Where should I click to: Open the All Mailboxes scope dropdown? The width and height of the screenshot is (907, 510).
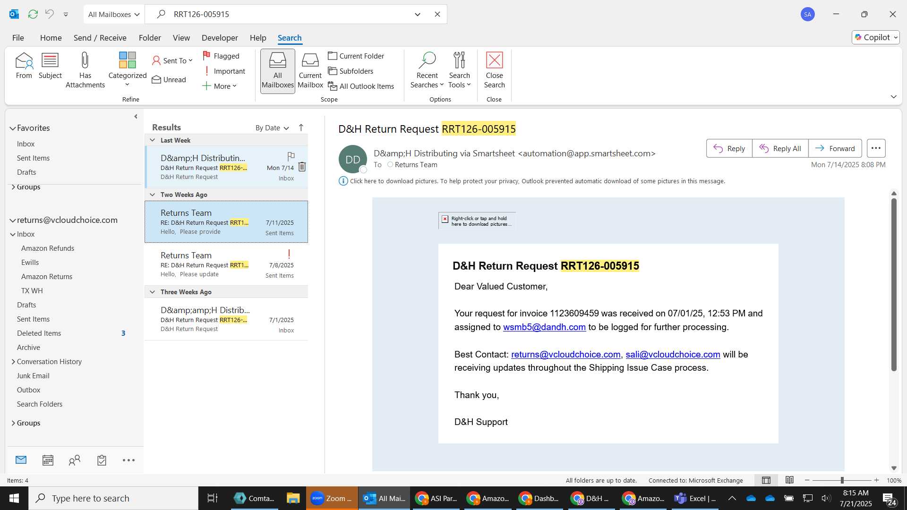114,14
